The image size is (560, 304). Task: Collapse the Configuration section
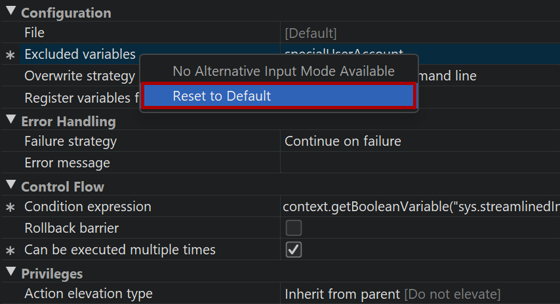pyautogui.click(x=10, y=12)
